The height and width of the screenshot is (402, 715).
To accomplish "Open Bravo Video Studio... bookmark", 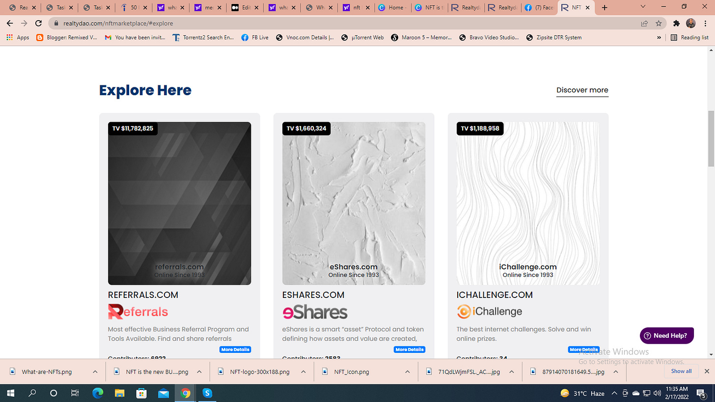I will [x=489, y=37].
